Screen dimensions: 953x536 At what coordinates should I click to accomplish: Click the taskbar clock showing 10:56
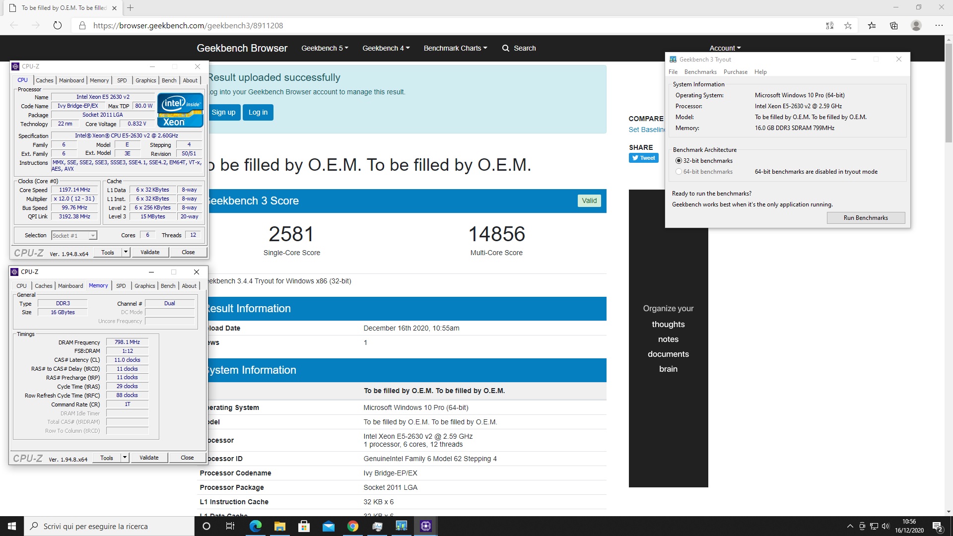tap(909, 526)
